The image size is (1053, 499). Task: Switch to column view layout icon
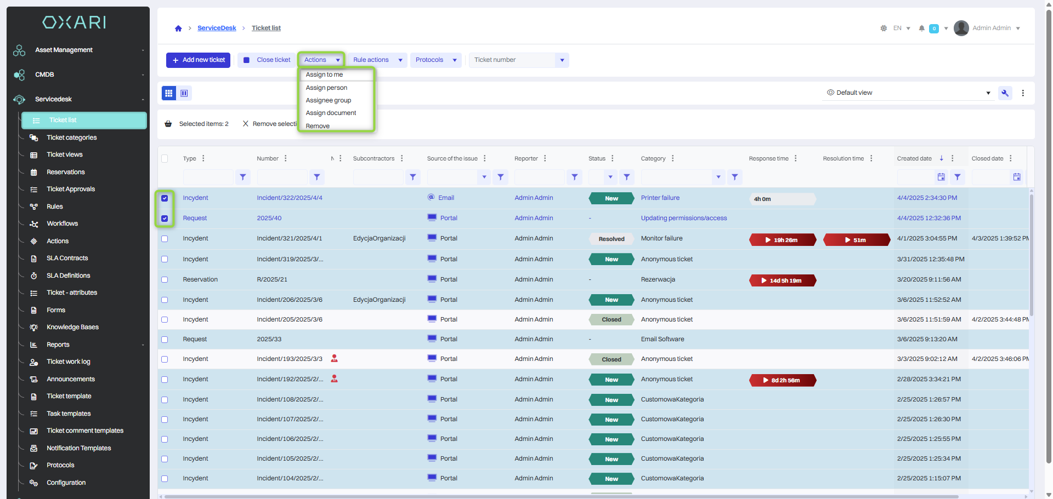tap(184, 93)
